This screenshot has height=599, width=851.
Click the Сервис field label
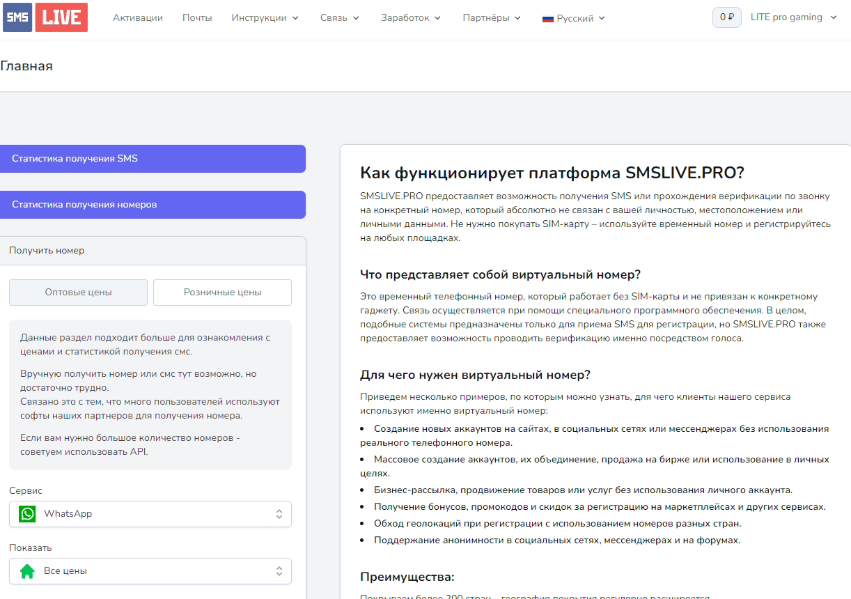(26, 491)
